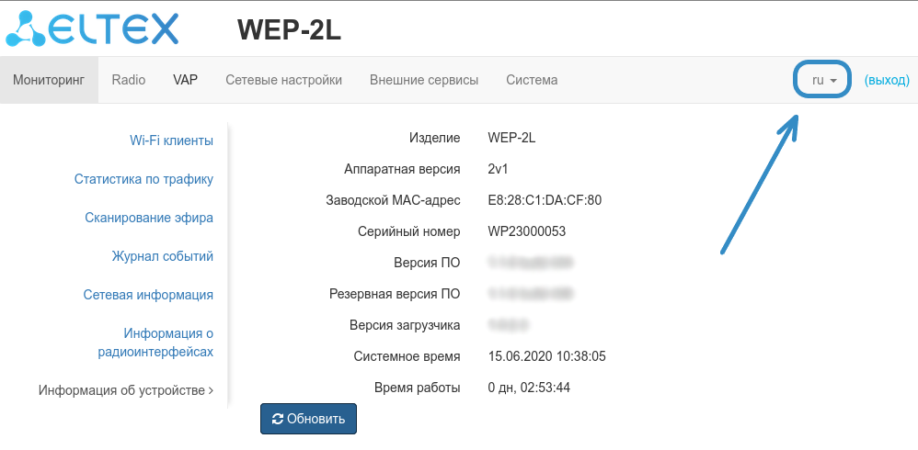
Task: Open Wi-Fi клиенты page
Action: [171, 141]
